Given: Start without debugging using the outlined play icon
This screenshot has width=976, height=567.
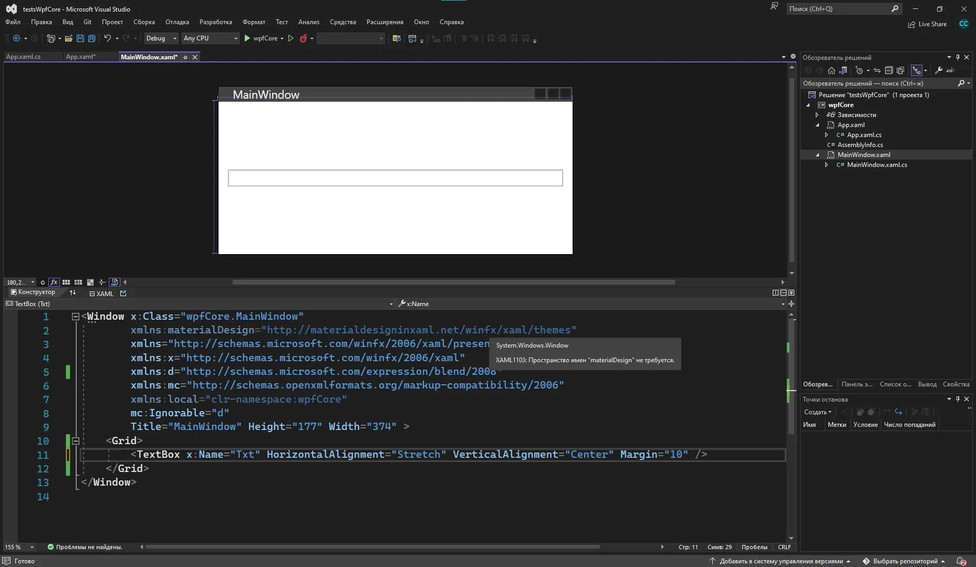Looking at the screenshot, I should coord(290,38).
